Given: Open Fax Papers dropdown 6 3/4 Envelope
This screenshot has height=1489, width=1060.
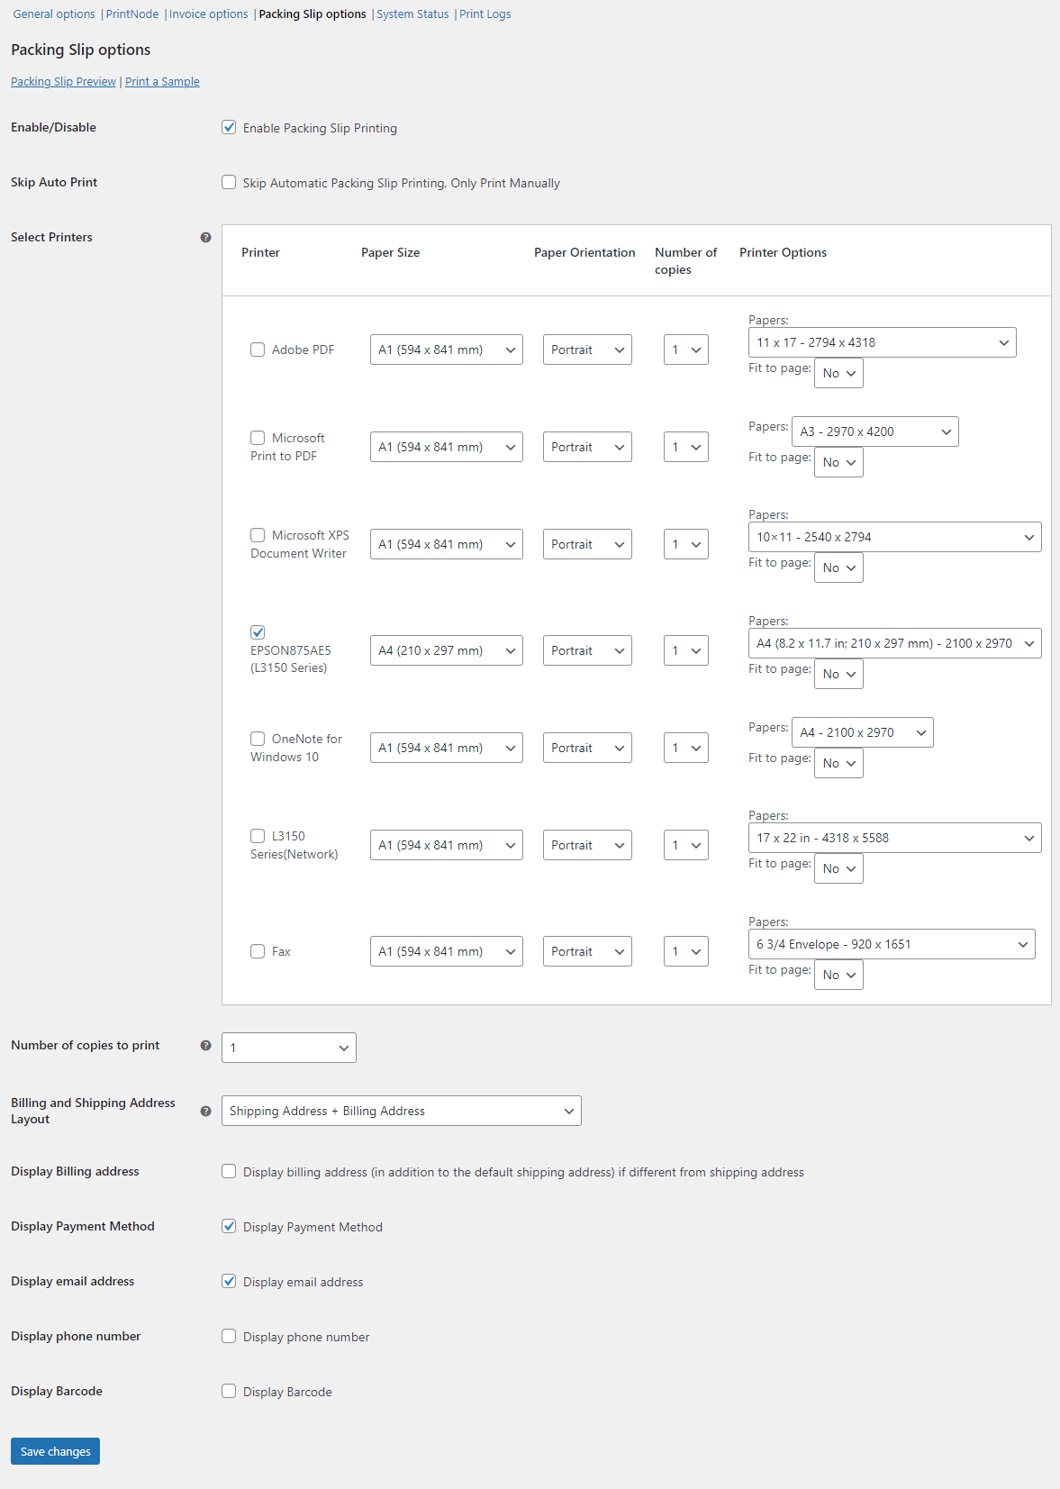Looking at the screenshot, I should click(x=892, y=944).
